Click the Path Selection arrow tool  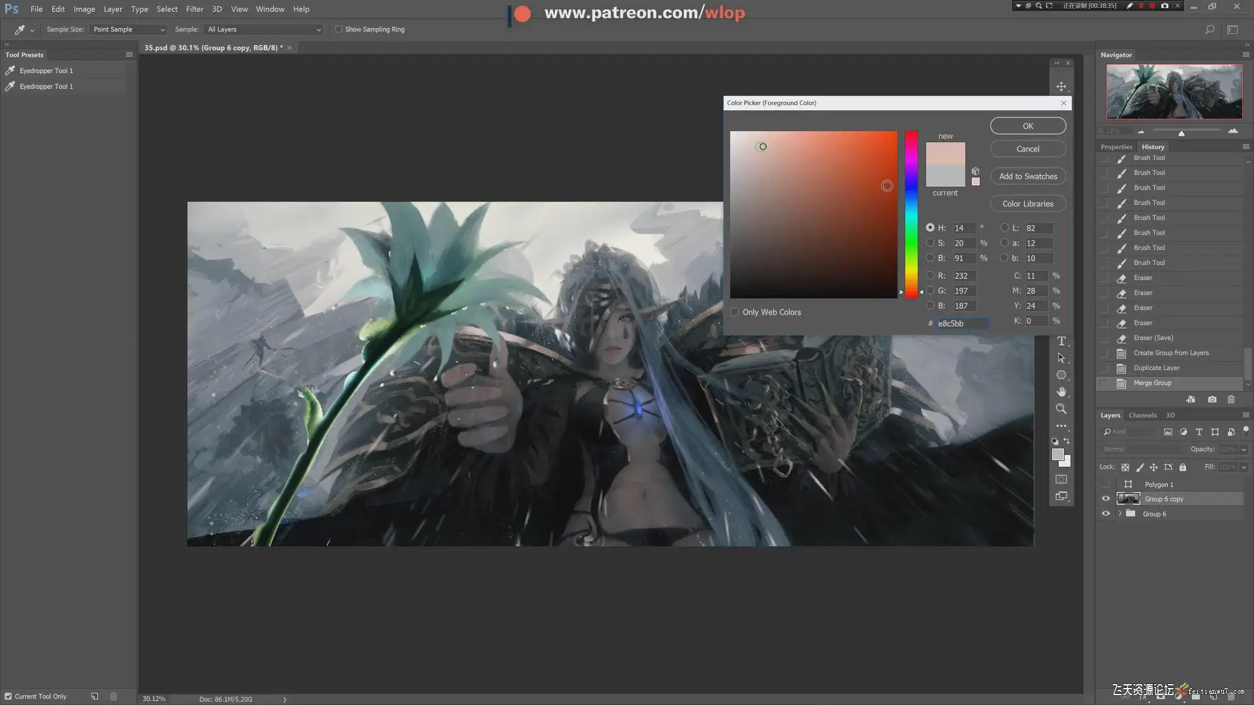[1061, 358]
